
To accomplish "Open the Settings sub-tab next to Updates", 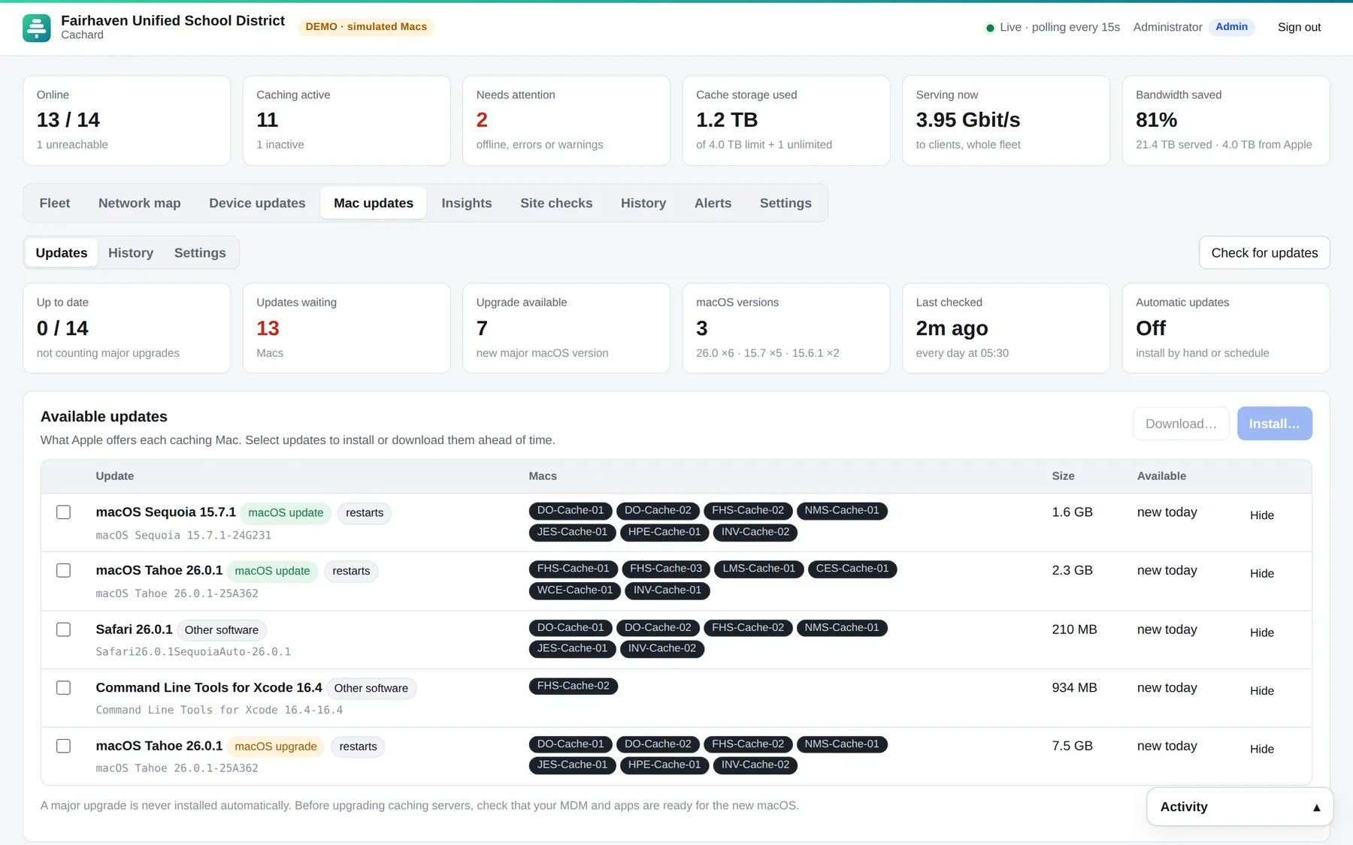I will (200, 253).
